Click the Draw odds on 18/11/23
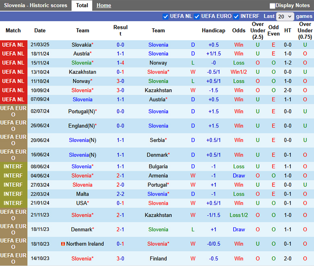 pos(239,229)
